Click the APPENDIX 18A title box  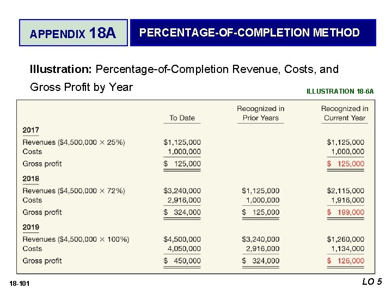pyautogui.click(x=73, y=33)
